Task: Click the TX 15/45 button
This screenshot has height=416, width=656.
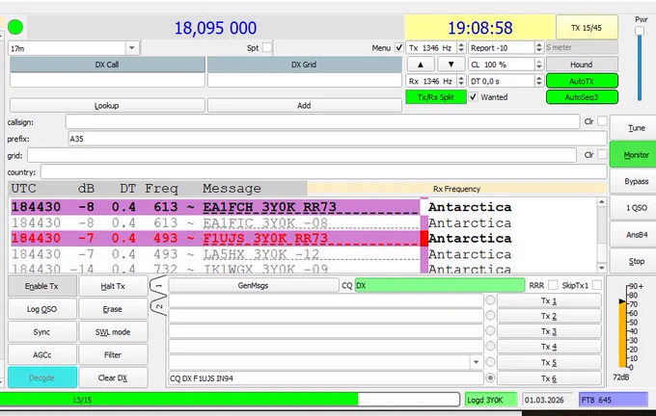Action: pos(587,28)
